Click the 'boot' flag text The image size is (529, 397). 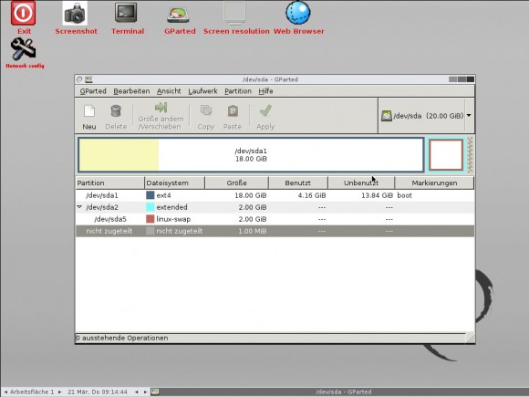[x=405, y=195]
